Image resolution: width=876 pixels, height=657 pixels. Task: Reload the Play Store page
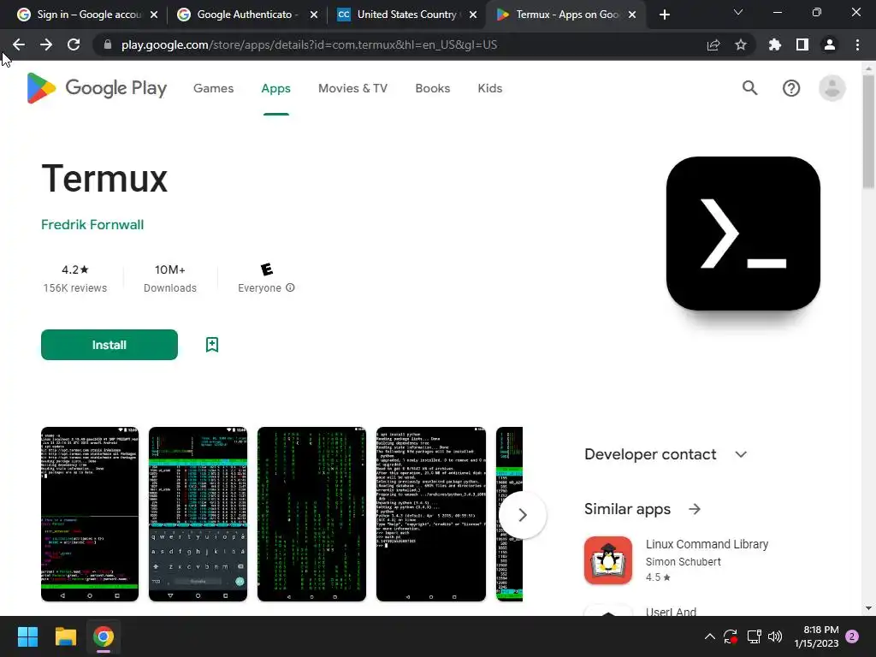point(74,44)
